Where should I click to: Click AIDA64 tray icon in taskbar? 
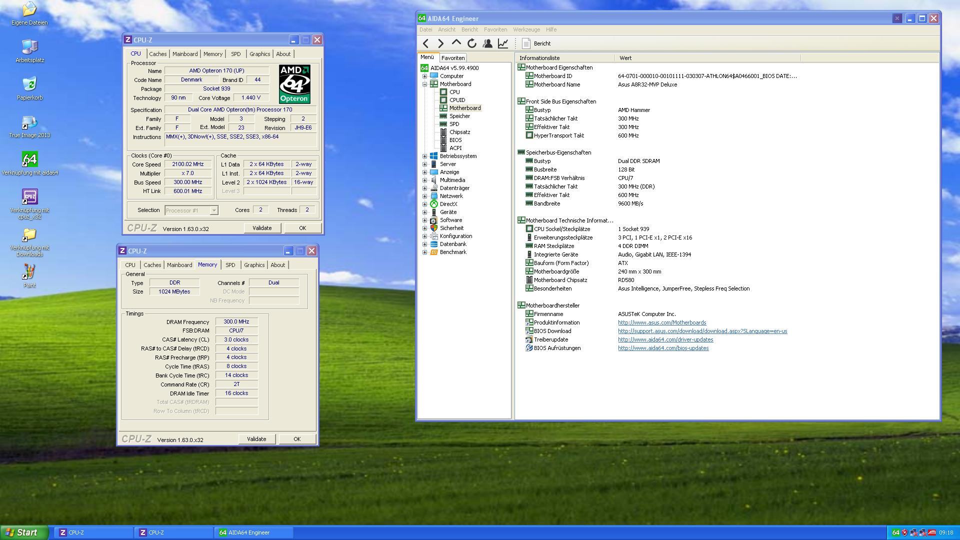tap(895, 532)
